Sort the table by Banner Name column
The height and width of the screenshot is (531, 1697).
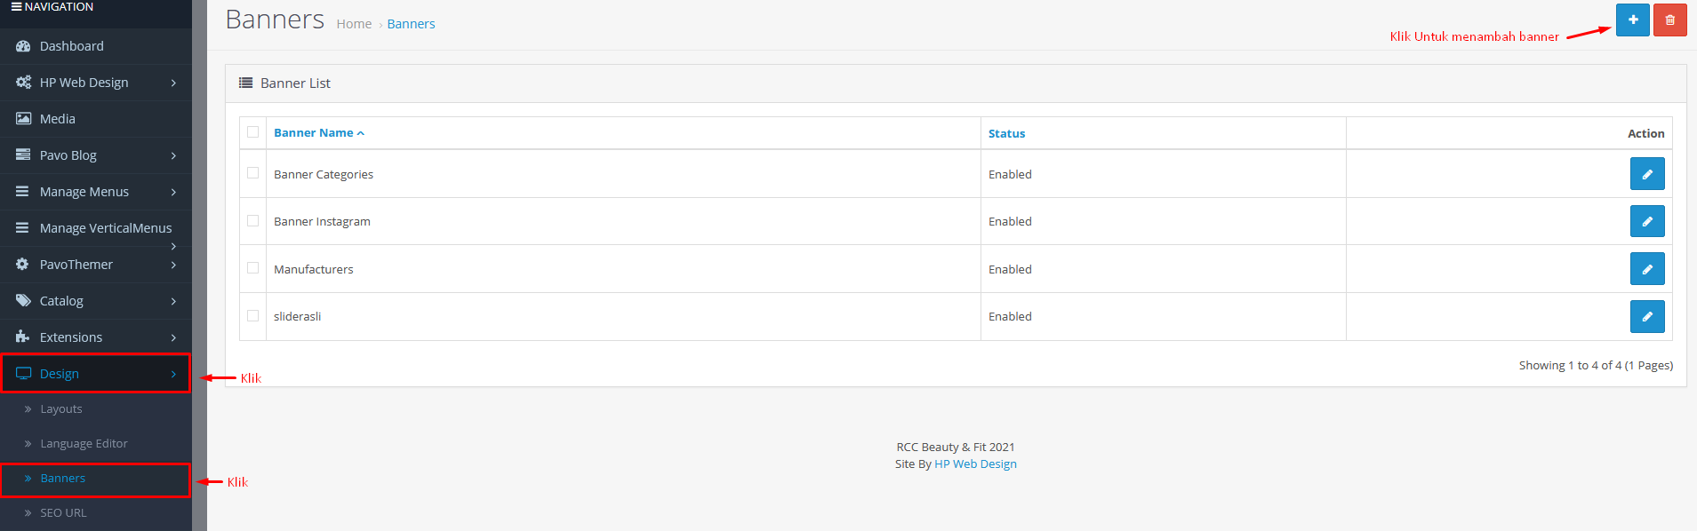[x=314, y=133]
